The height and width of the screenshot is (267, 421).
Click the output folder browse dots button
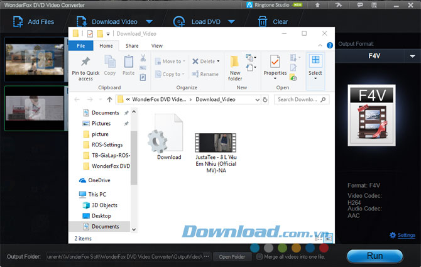coord(206,256)
